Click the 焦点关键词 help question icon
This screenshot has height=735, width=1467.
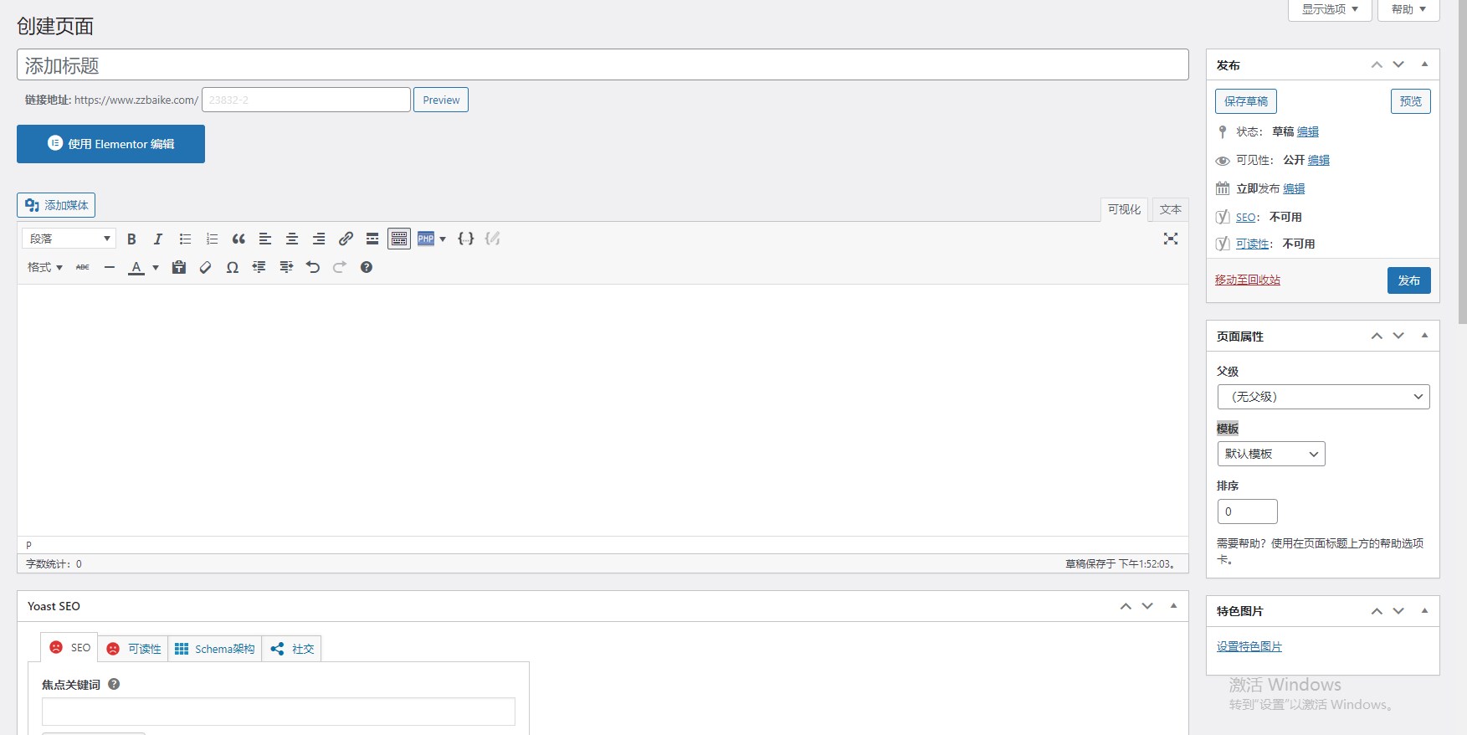point(114,684)
